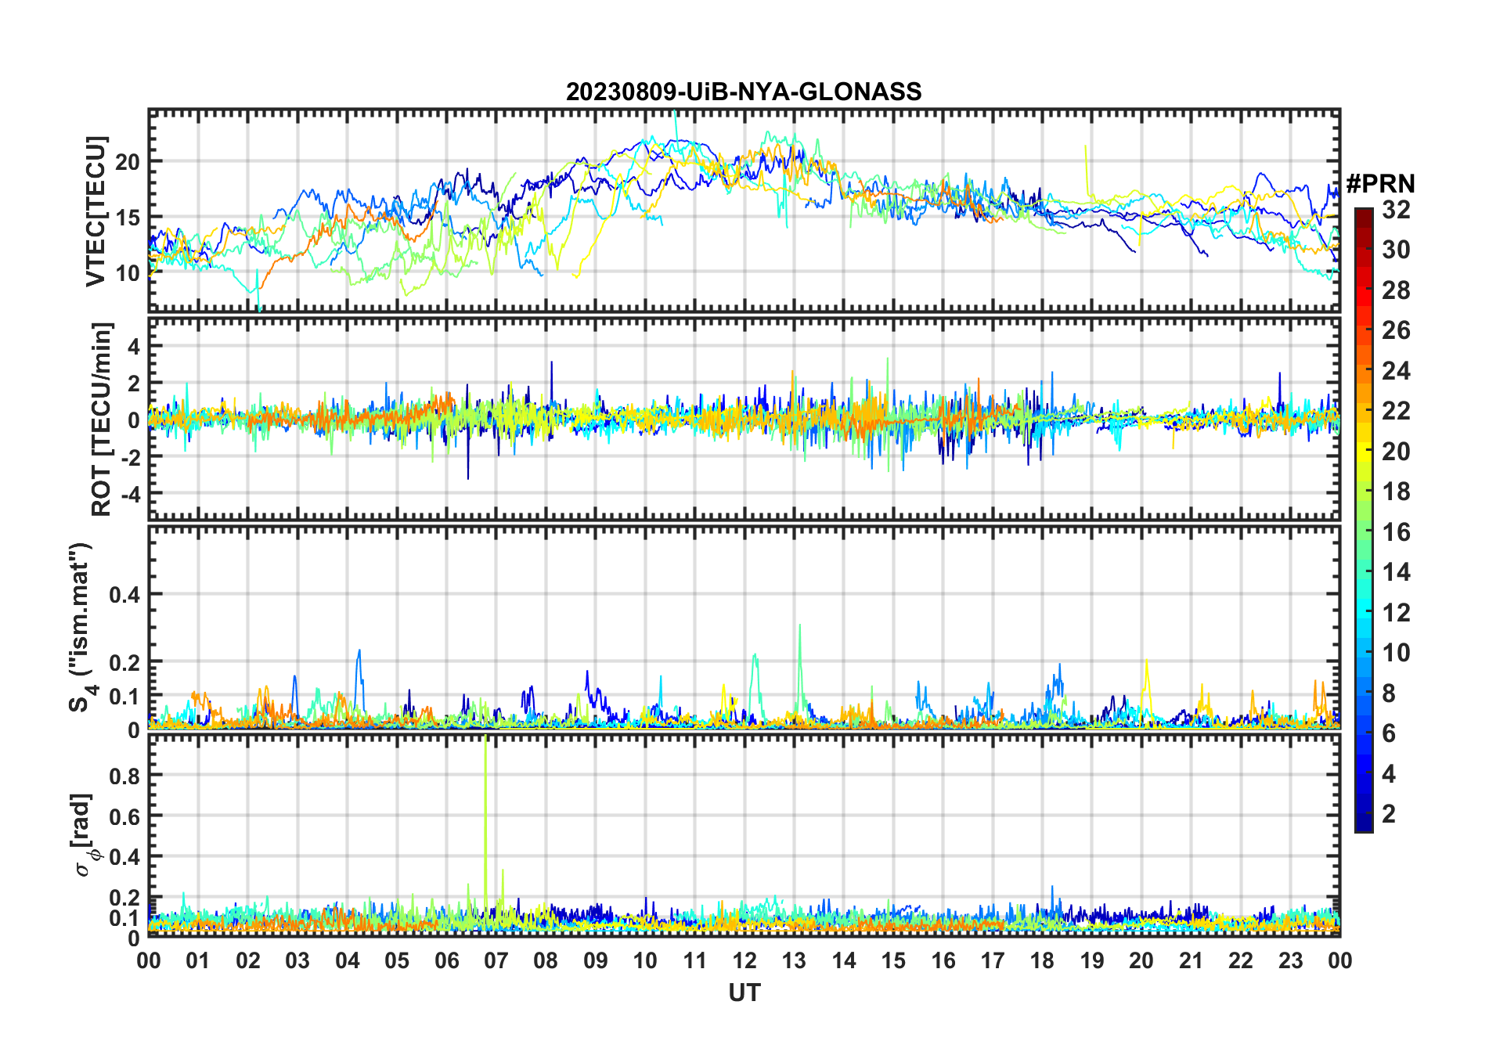
Task: Click S4 y-axis tick label 0.1
Action: (125, 696)
